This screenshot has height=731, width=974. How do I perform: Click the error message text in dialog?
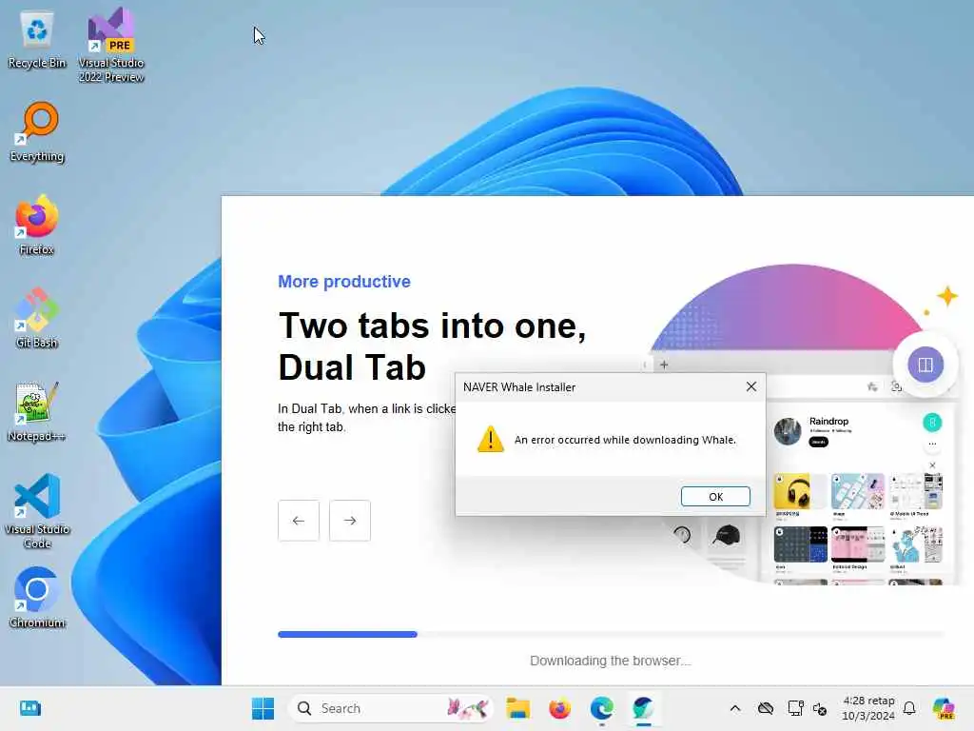[x=625, y=440]
